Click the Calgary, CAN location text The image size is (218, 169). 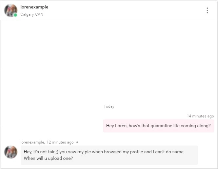(31, 14)
